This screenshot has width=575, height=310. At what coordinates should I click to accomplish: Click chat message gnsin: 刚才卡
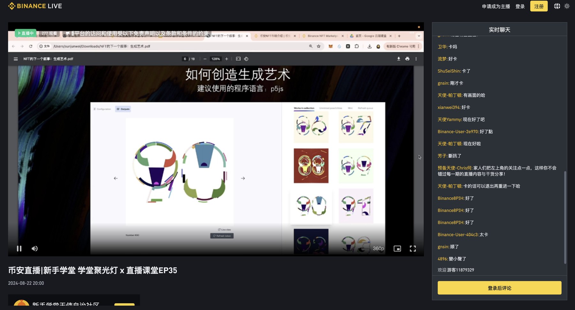click(x=450, y=83)
